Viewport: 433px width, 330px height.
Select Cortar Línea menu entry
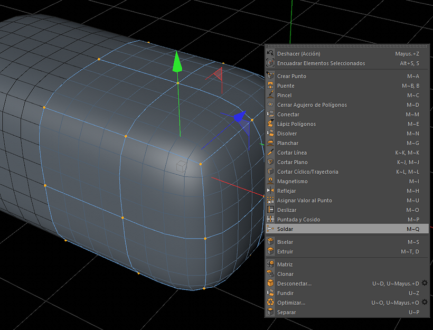tap(347, 153)
